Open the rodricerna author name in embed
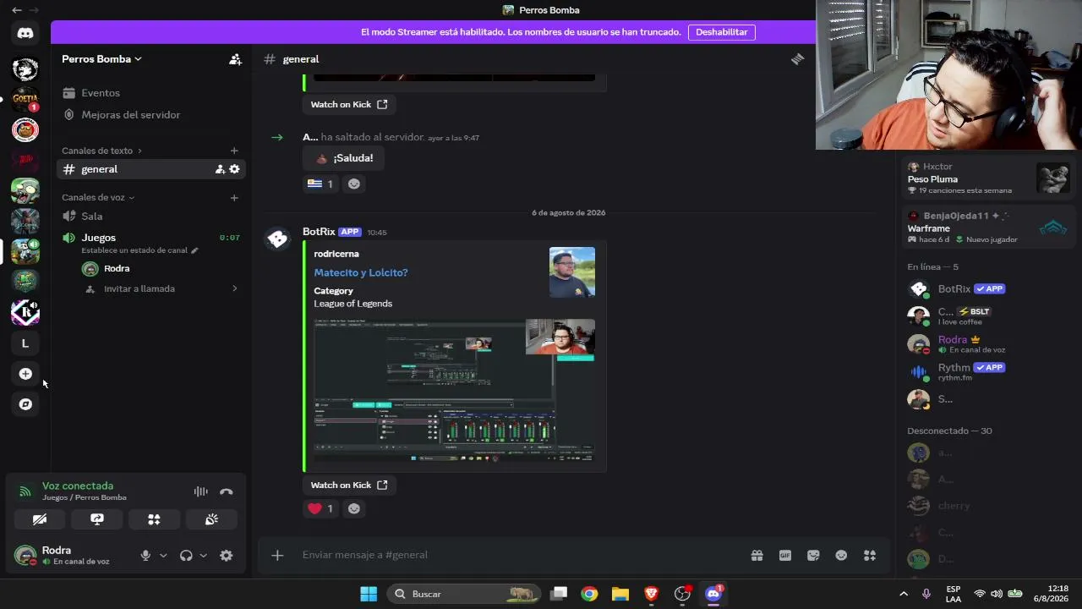This screenshot has width=1082, height=609. [x=336, y=254]
